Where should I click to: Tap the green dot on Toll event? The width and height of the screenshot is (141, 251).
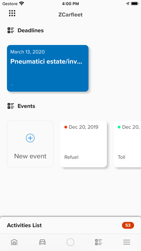pyautogui.click(x=119, y=127)
